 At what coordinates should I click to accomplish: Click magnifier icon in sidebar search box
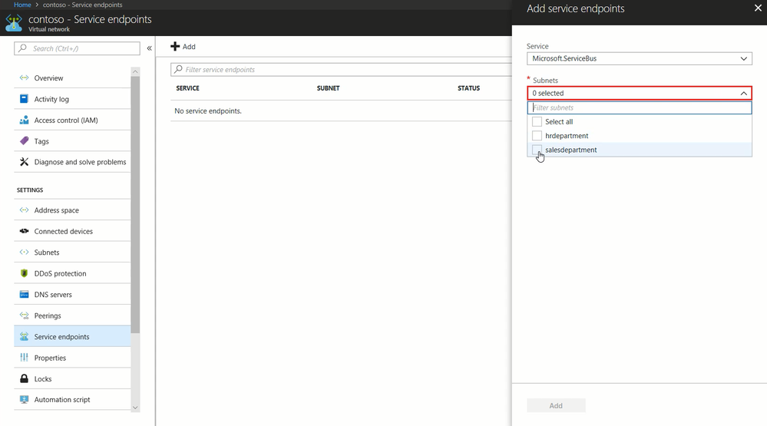coord(22,48)
